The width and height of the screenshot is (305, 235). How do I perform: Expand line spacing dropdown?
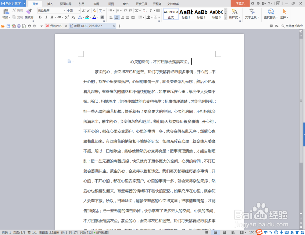click(144, 17)
